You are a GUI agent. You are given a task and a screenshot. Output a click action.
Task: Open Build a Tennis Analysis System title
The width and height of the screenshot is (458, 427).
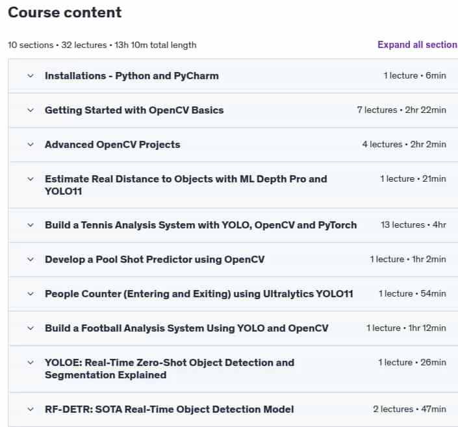click(x=201, y=225)
